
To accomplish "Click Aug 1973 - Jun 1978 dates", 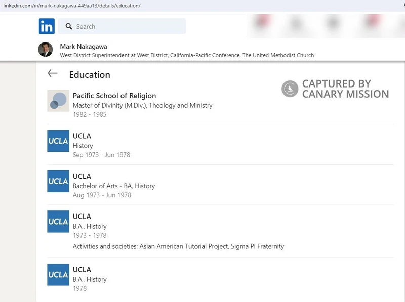I will [102, 195].
